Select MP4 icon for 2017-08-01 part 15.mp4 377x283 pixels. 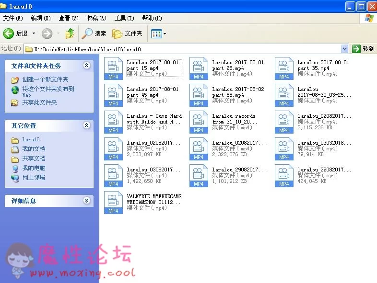(113, 68)
